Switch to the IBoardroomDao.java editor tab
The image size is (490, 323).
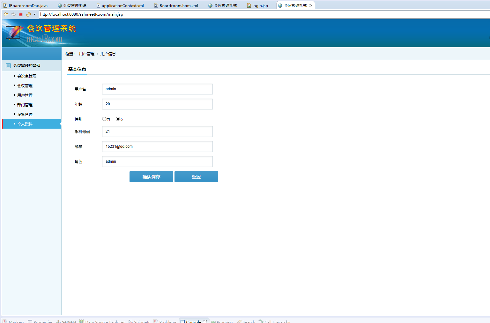(26, 5)
